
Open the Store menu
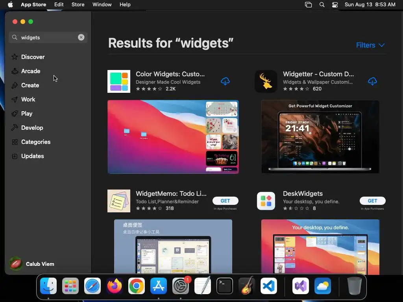(x=78, y=5)
